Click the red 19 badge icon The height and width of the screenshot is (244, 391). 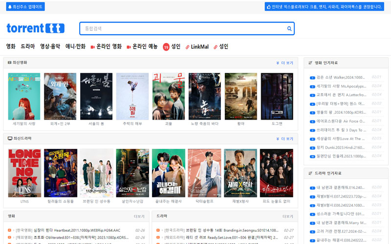point(166,47)
